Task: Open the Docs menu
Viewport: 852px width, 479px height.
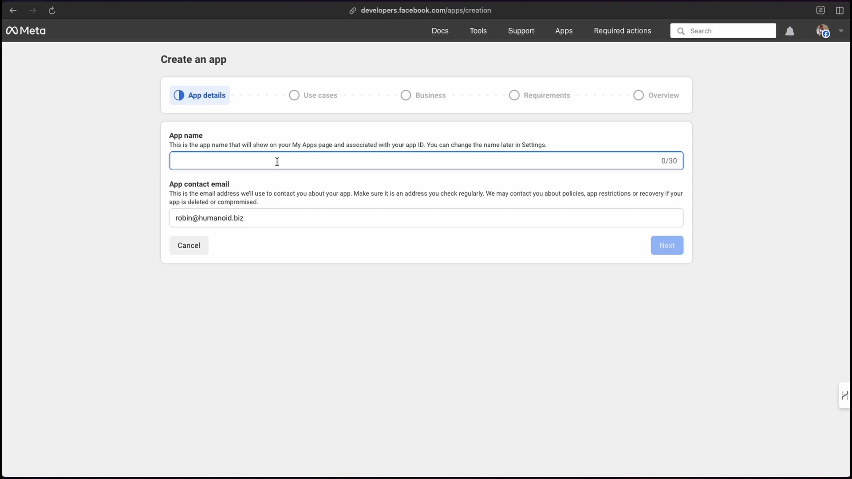Action: [x=440, y=31]
